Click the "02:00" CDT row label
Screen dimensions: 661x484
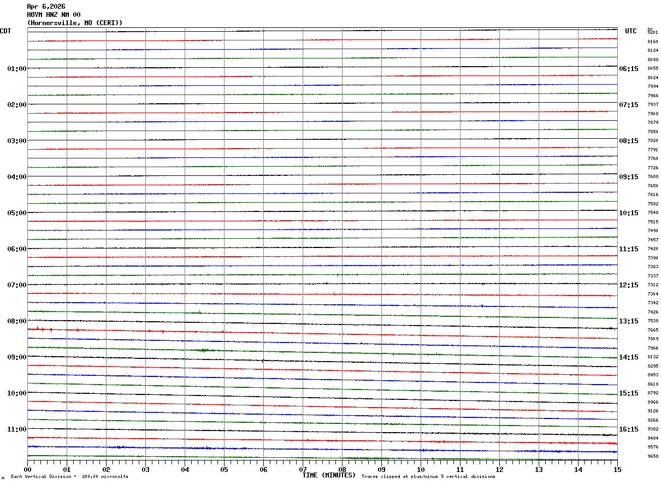[16, 105]
